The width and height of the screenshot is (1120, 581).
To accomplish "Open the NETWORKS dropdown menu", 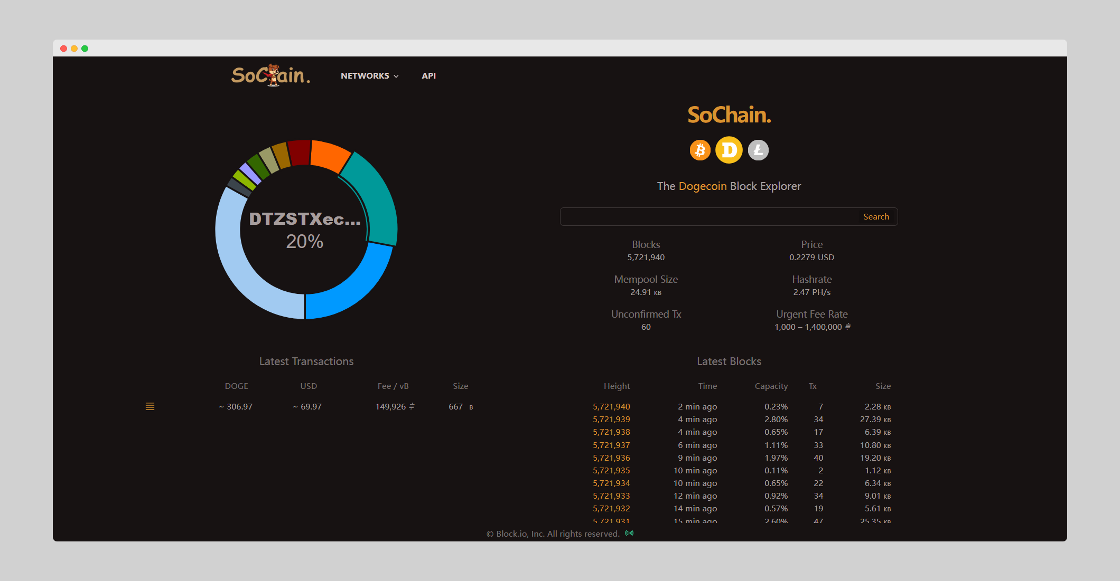I will (x=369, y=76).
